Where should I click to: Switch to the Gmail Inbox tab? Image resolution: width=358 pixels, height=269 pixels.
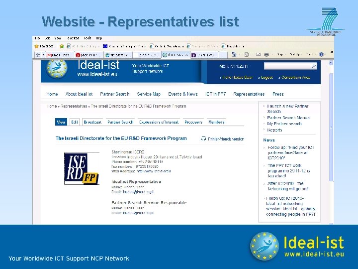pyautogui.click(x=60, y=55)
